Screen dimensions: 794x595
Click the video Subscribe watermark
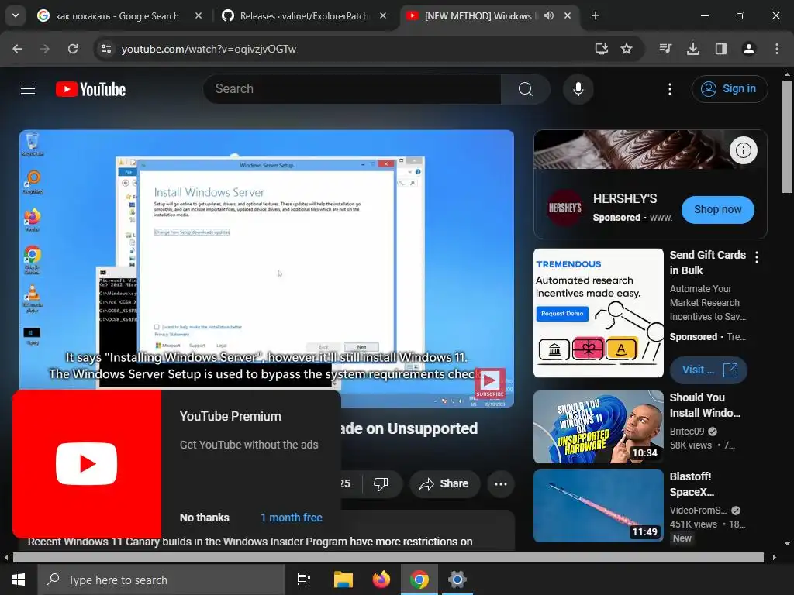(x=490, y=383)
